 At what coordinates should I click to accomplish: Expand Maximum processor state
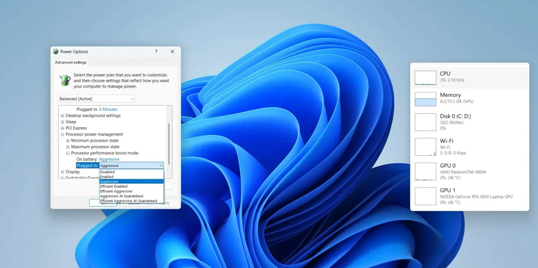68,147
